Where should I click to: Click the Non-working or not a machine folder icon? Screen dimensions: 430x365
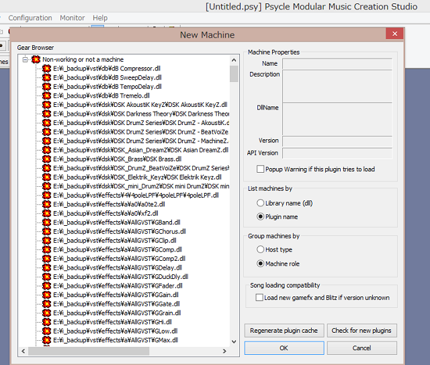[x=36, y=60]
